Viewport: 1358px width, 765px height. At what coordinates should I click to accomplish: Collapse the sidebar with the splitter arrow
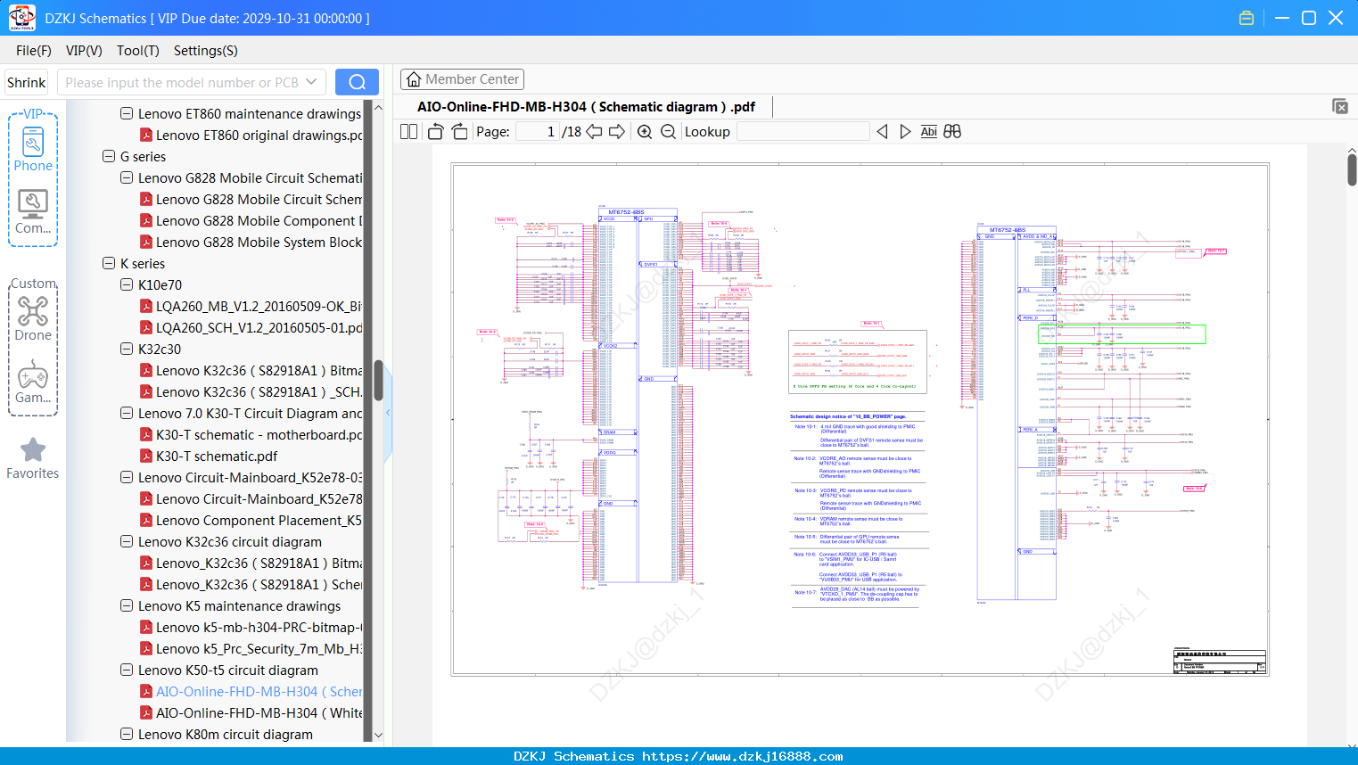[388, 412]
